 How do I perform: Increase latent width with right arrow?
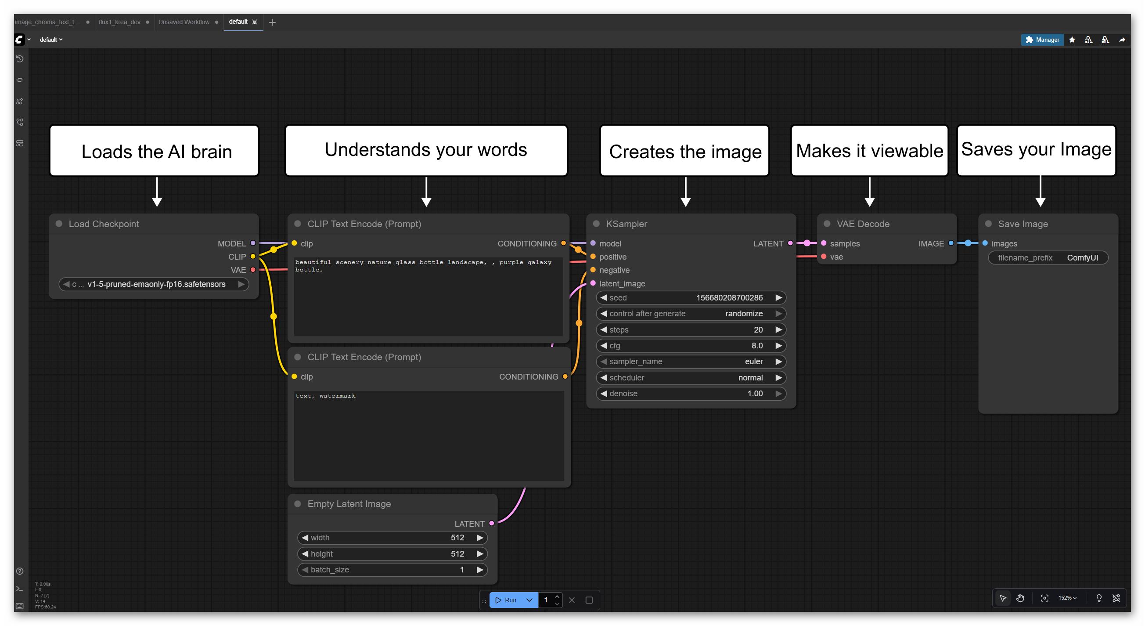[x=479, y=538]
